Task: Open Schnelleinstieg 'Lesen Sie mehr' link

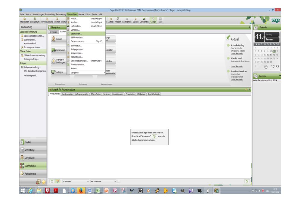Action: (x=237, y=53)
